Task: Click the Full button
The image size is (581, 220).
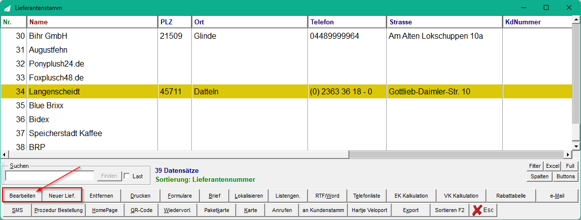Action: (x=570, y=166)
